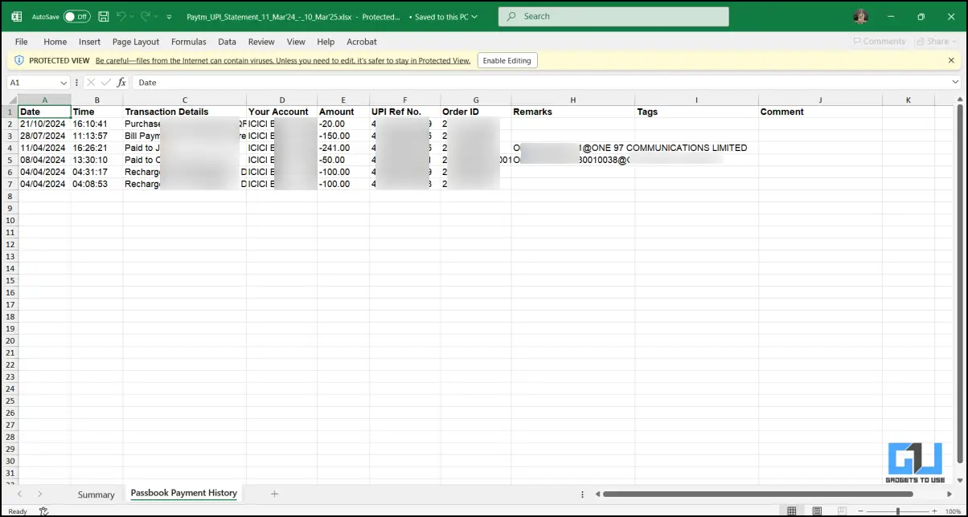Screen dimensions: 968x517
Task: Open the Undo history dropdown arrow
Action: (x=132, y=17)
